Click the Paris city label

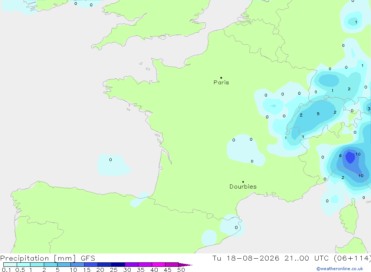221,82
